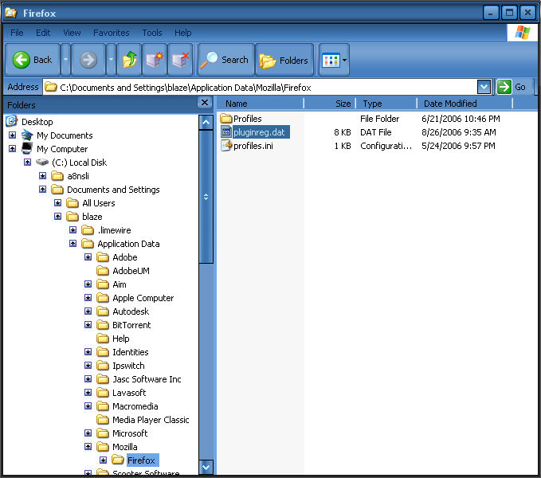Sort by the Type column header
The height and width of the screenshot is (478, 541).
pos(386,104)
